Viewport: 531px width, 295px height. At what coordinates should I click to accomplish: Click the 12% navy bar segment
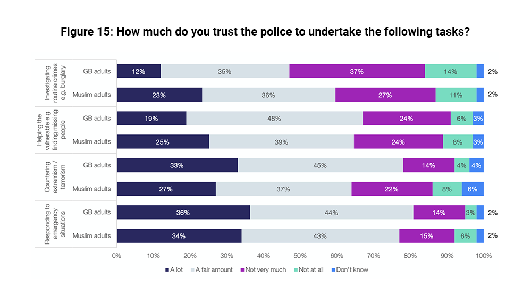click(x=139, y=71)
